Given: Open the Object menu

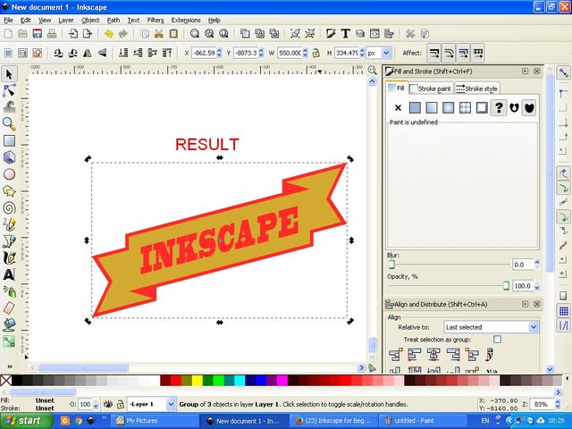Looking at the screenshot, I should coord(90,20).
